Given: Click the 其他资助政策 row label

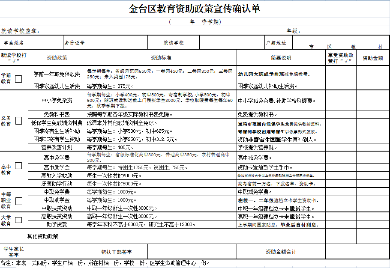Looking at the screenshot, I should (43, 236).
